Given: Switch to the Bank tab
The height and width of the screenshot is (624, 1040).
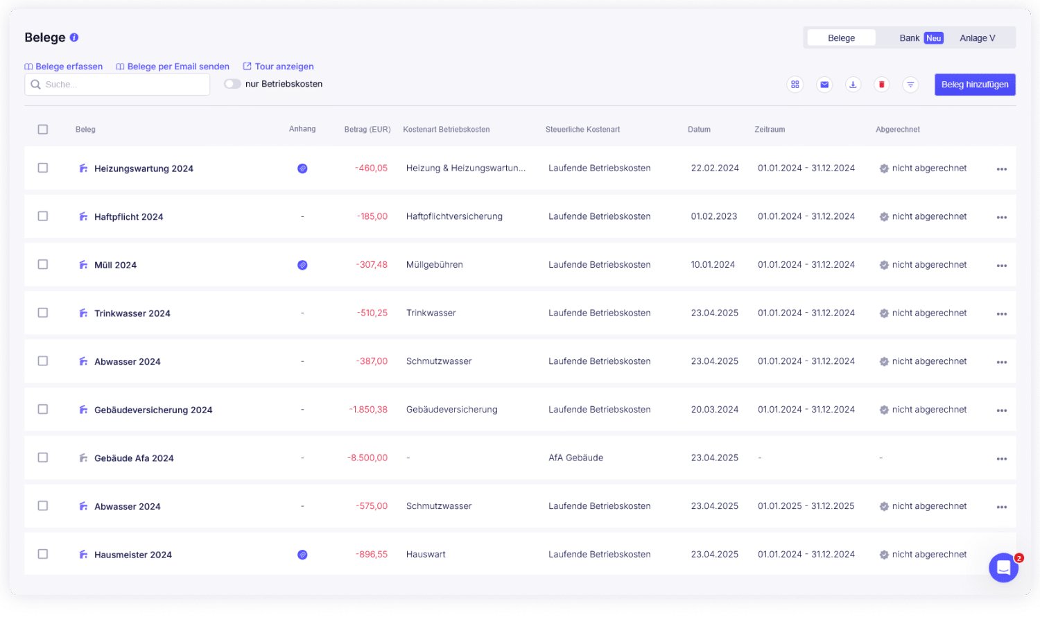Looking at the screenshot, I should click(x=910, y=38).
